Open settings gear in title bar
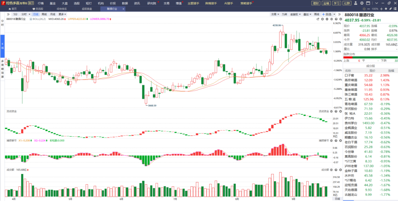398x201 pixels. [x=362, y=3]
